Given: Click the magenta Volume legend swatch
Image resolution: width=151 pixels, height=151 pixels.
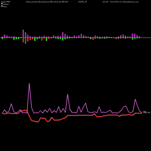Looking at the screenshot, I should pyautogui.click(x=2, y=4).
